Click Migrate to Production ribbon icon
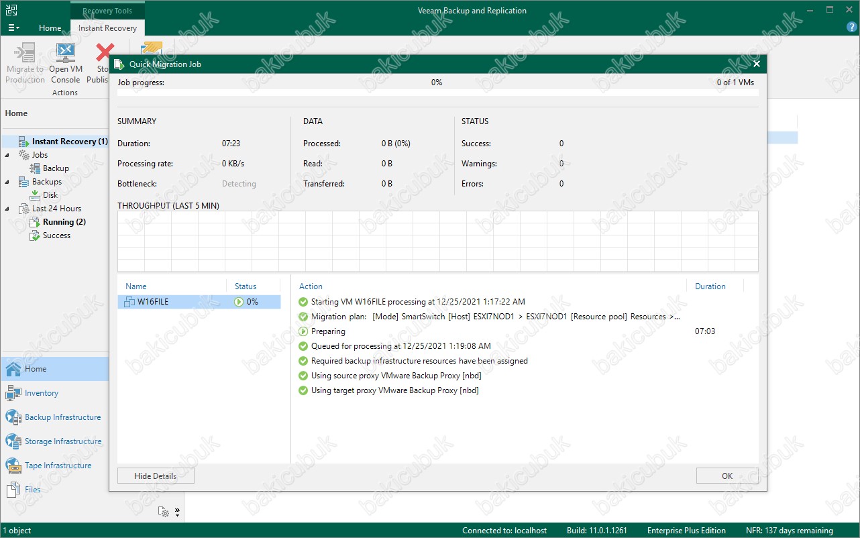This screenshot has width=860, height=538. (x=25, y=63)
